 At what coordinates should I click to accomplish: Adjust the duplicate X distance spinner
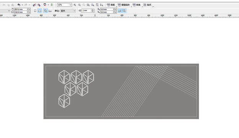(115, 9)
